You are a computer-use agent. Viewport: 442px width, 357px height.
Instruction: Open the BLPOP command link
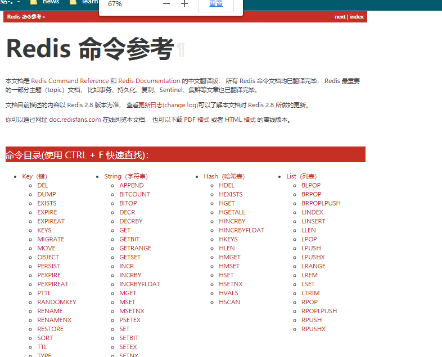[x=311, y=185]
